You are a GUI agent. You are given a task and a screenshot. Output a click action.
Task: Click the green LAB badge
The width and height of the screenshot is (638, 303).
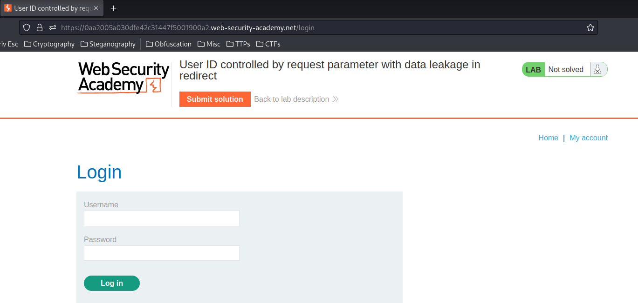pyautogui.click(x=533, y=70)
